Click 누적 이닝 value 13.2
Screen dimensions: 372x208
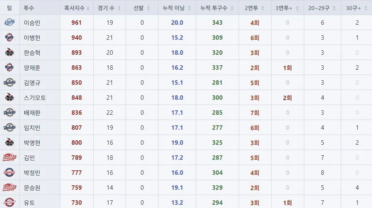coord(177,203)
